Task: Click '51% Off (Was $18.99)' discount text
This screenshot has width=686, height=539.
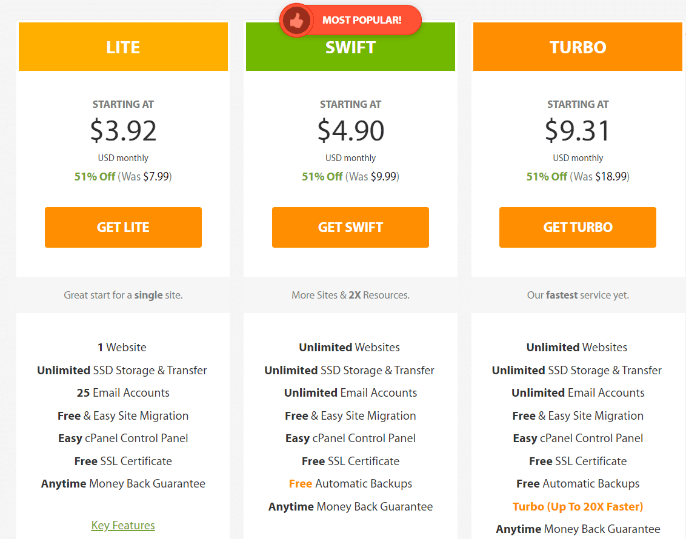Action: [x=578, y=177]
